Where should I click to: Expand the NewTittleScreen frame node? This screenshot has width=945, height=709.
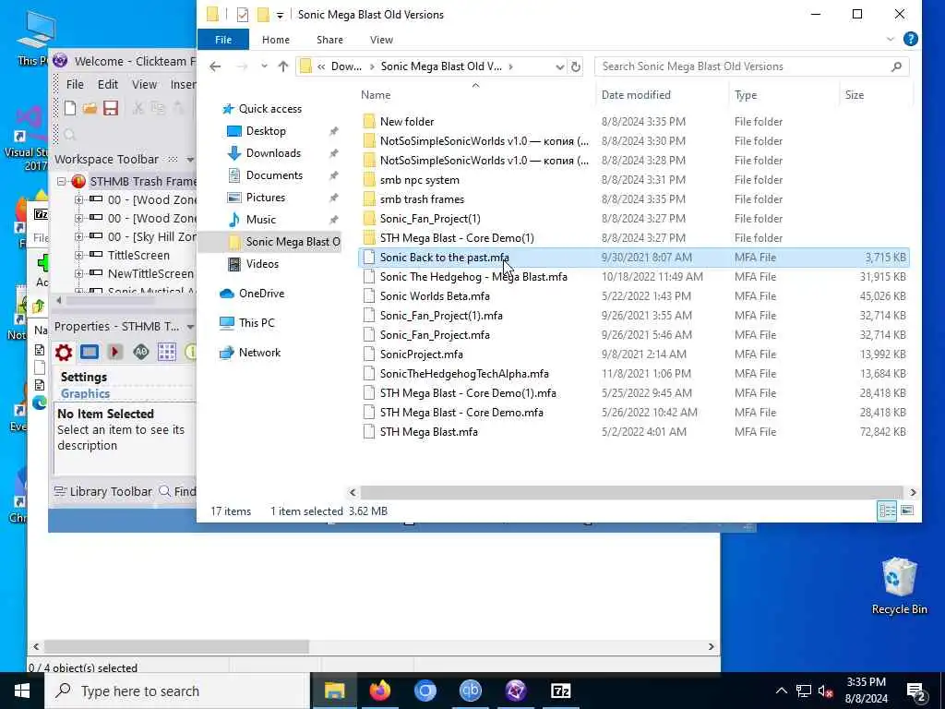click(x=79, y=273)
